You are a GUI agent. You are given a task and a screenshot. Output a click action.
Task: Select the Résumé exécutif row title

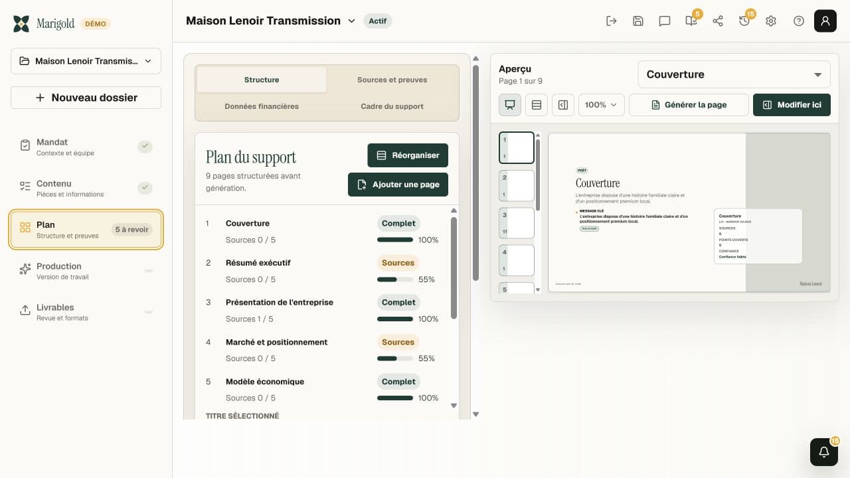258,263
